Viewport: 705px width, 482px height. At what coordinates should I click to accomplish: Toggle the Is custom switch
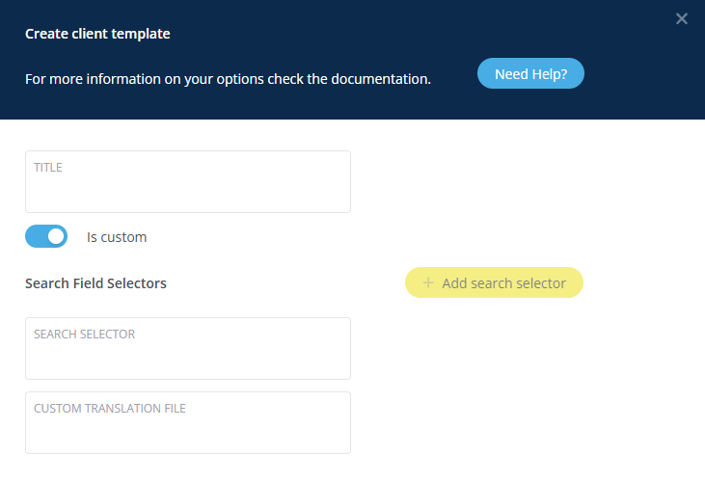tap(46, 236)
